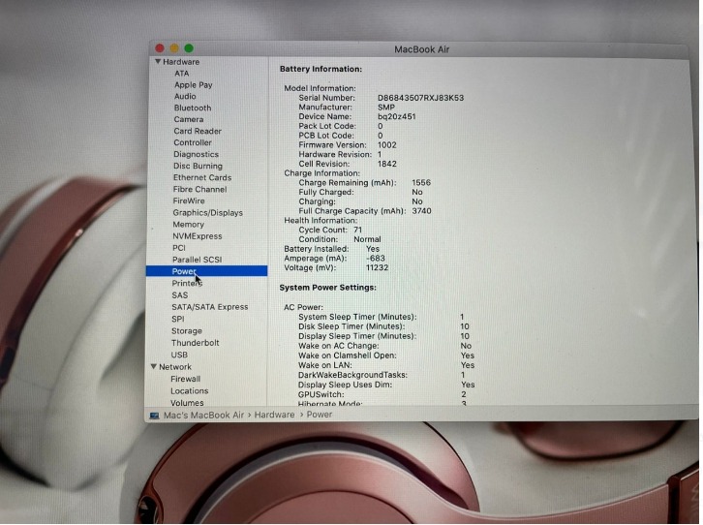Click the highlighted Power item
The image size is (703, 525).
coord(206,271)
